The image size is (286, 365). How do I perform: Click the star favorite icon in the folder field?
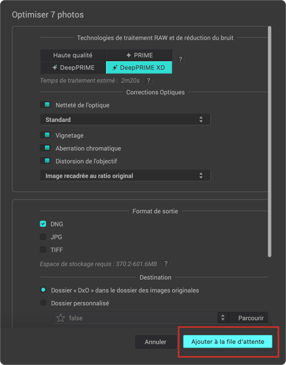[61, 318]
